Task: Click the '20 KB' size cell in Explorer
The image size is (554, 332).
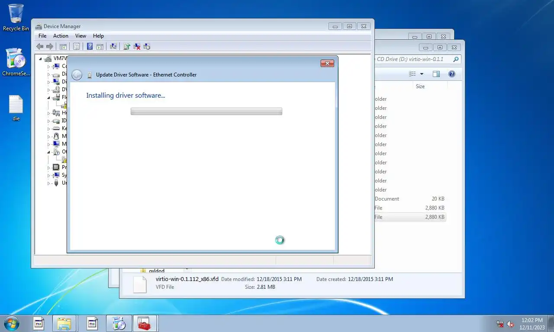Action: point(438,199)
